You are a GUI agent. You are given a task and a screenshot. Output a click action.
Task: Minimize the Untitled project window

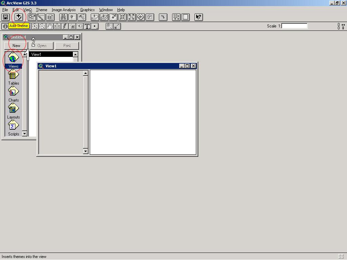point(65,37)
